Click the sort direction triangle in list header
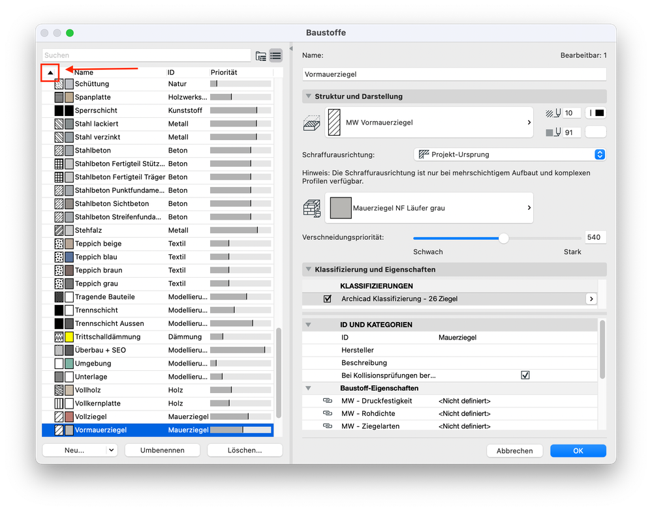Image resolution: width=652 pixels, height=511 pixels. [50, 72]
